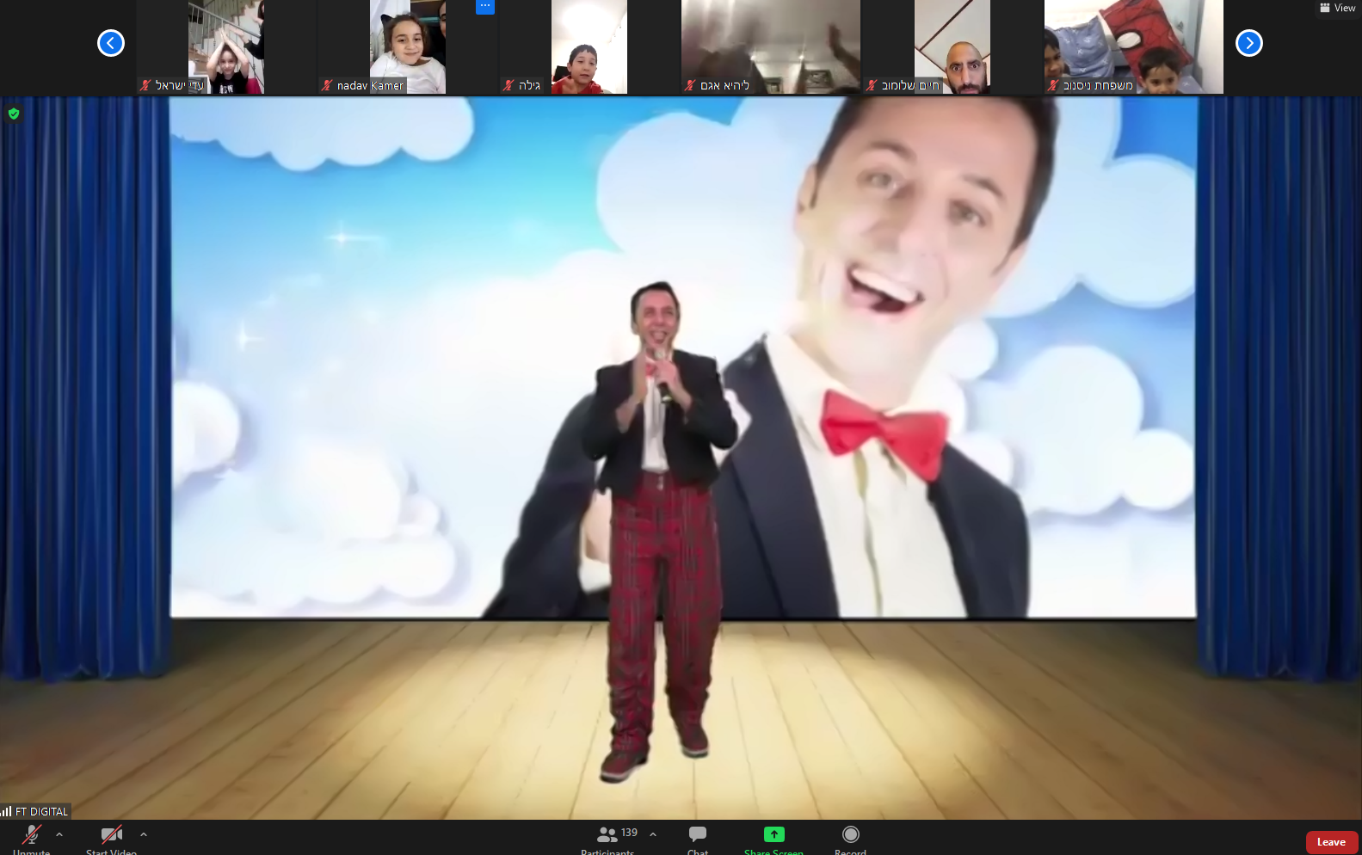This screenshot has width=1362, height=855.
Task: Turn on camera with Start Video
Action: (111, 836)
